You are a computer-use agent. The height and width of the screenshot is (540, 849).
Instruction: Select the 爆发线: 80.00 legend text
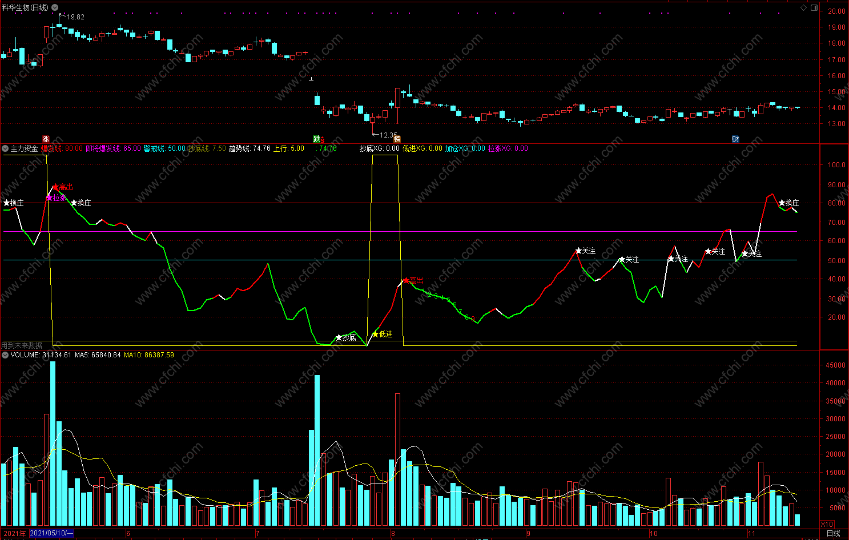pos(62,148)
